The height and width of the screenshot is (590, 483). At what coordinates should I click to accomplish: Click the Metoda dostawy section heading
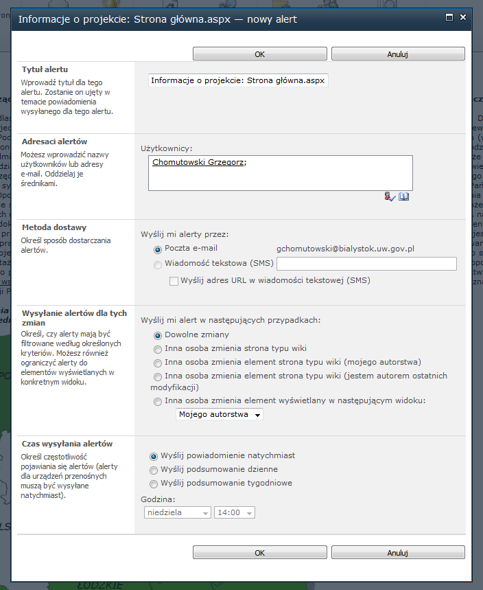click(x=54, y=227)
